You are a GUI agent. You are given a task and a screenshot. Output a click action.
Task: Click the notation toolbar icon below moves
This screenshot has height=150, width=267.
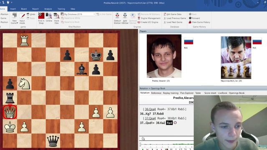point(143,139)
